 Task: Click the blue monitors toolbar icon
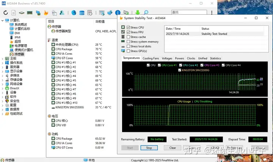pyautogui.click(x=38, y=13)
